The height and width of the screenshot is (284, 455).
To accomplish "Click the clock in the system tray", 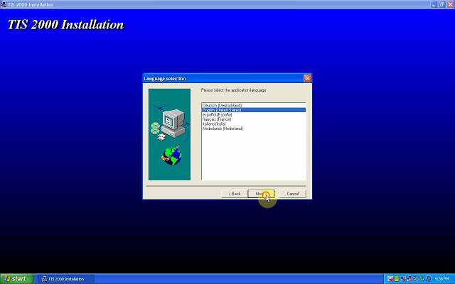I will coord(441,279).
